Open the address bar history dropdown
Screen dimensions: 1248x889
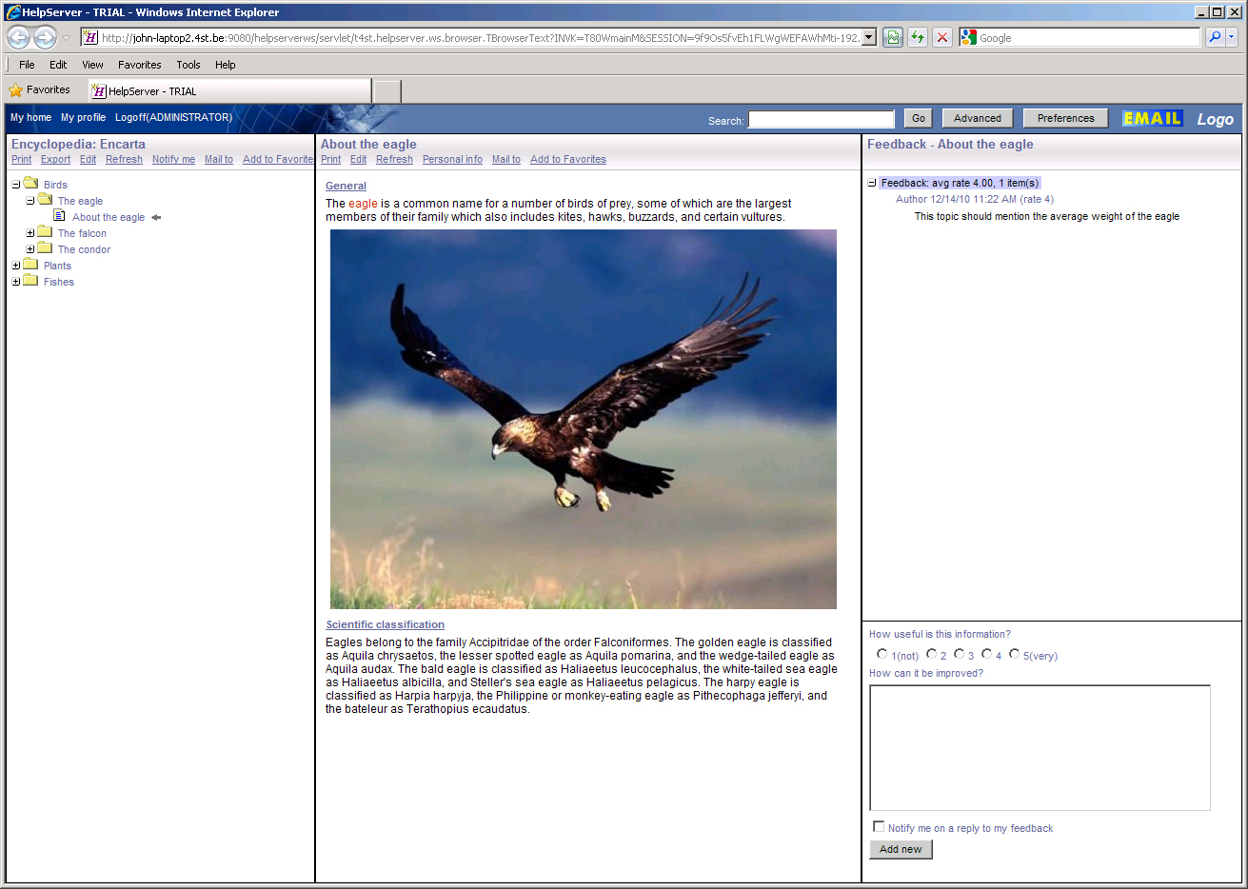click(869, 38)
